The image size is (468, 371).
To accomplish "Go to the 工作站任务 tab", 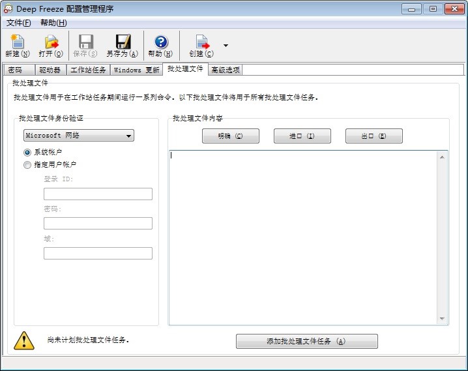I will [87, 70].
